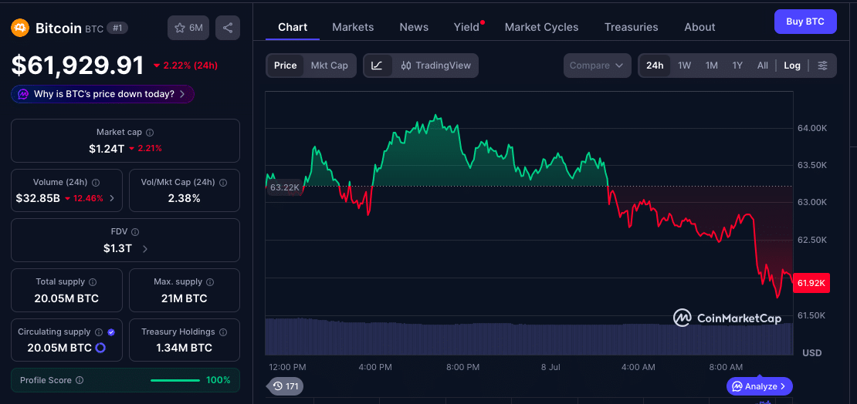Select the 1Y time range
Viewport: 857px width, 404px height.
coord(737,66)
